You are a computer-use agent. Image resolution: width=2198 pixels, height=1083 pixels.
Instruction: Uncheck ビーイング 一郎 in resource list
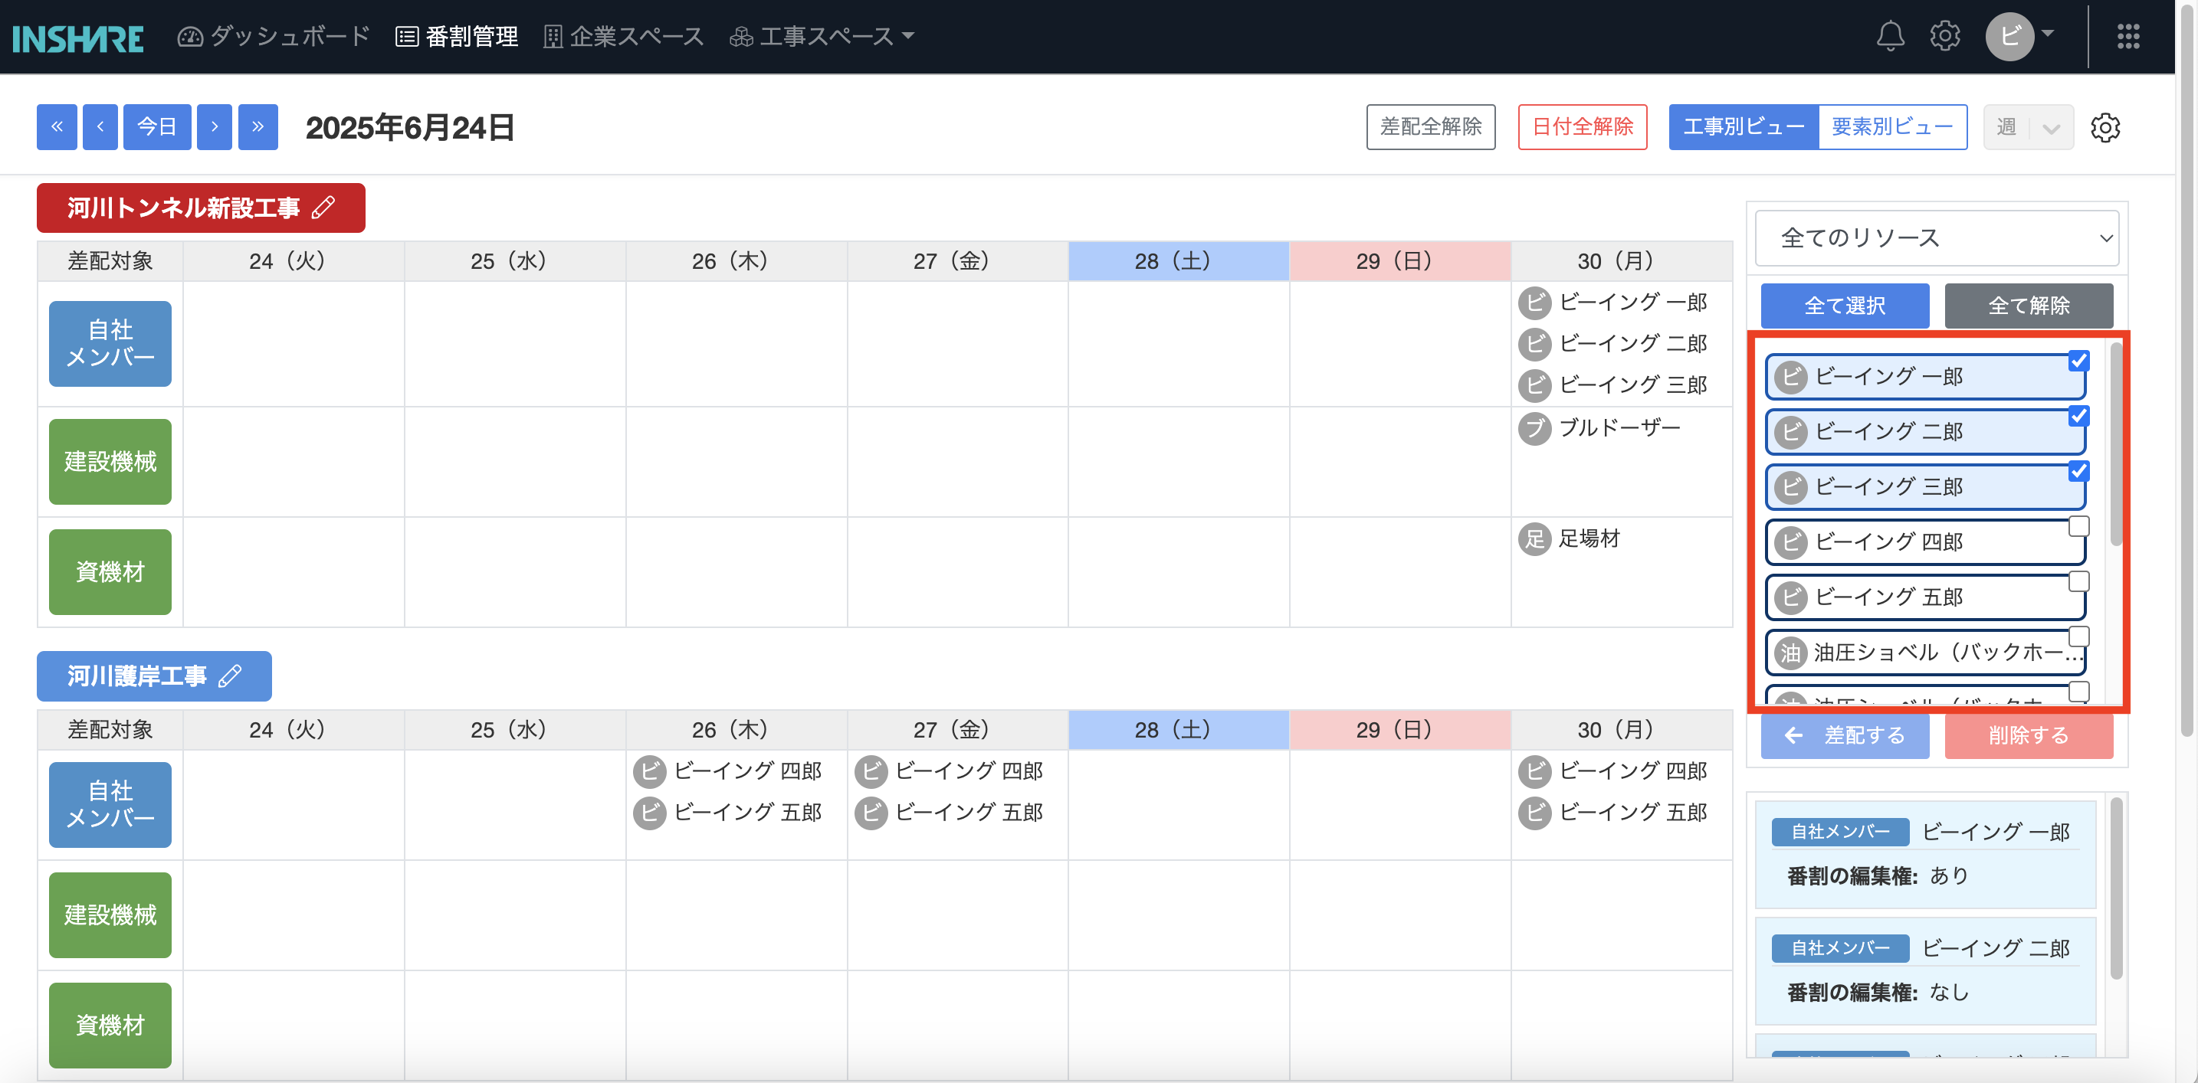[x=2078, y=361]
